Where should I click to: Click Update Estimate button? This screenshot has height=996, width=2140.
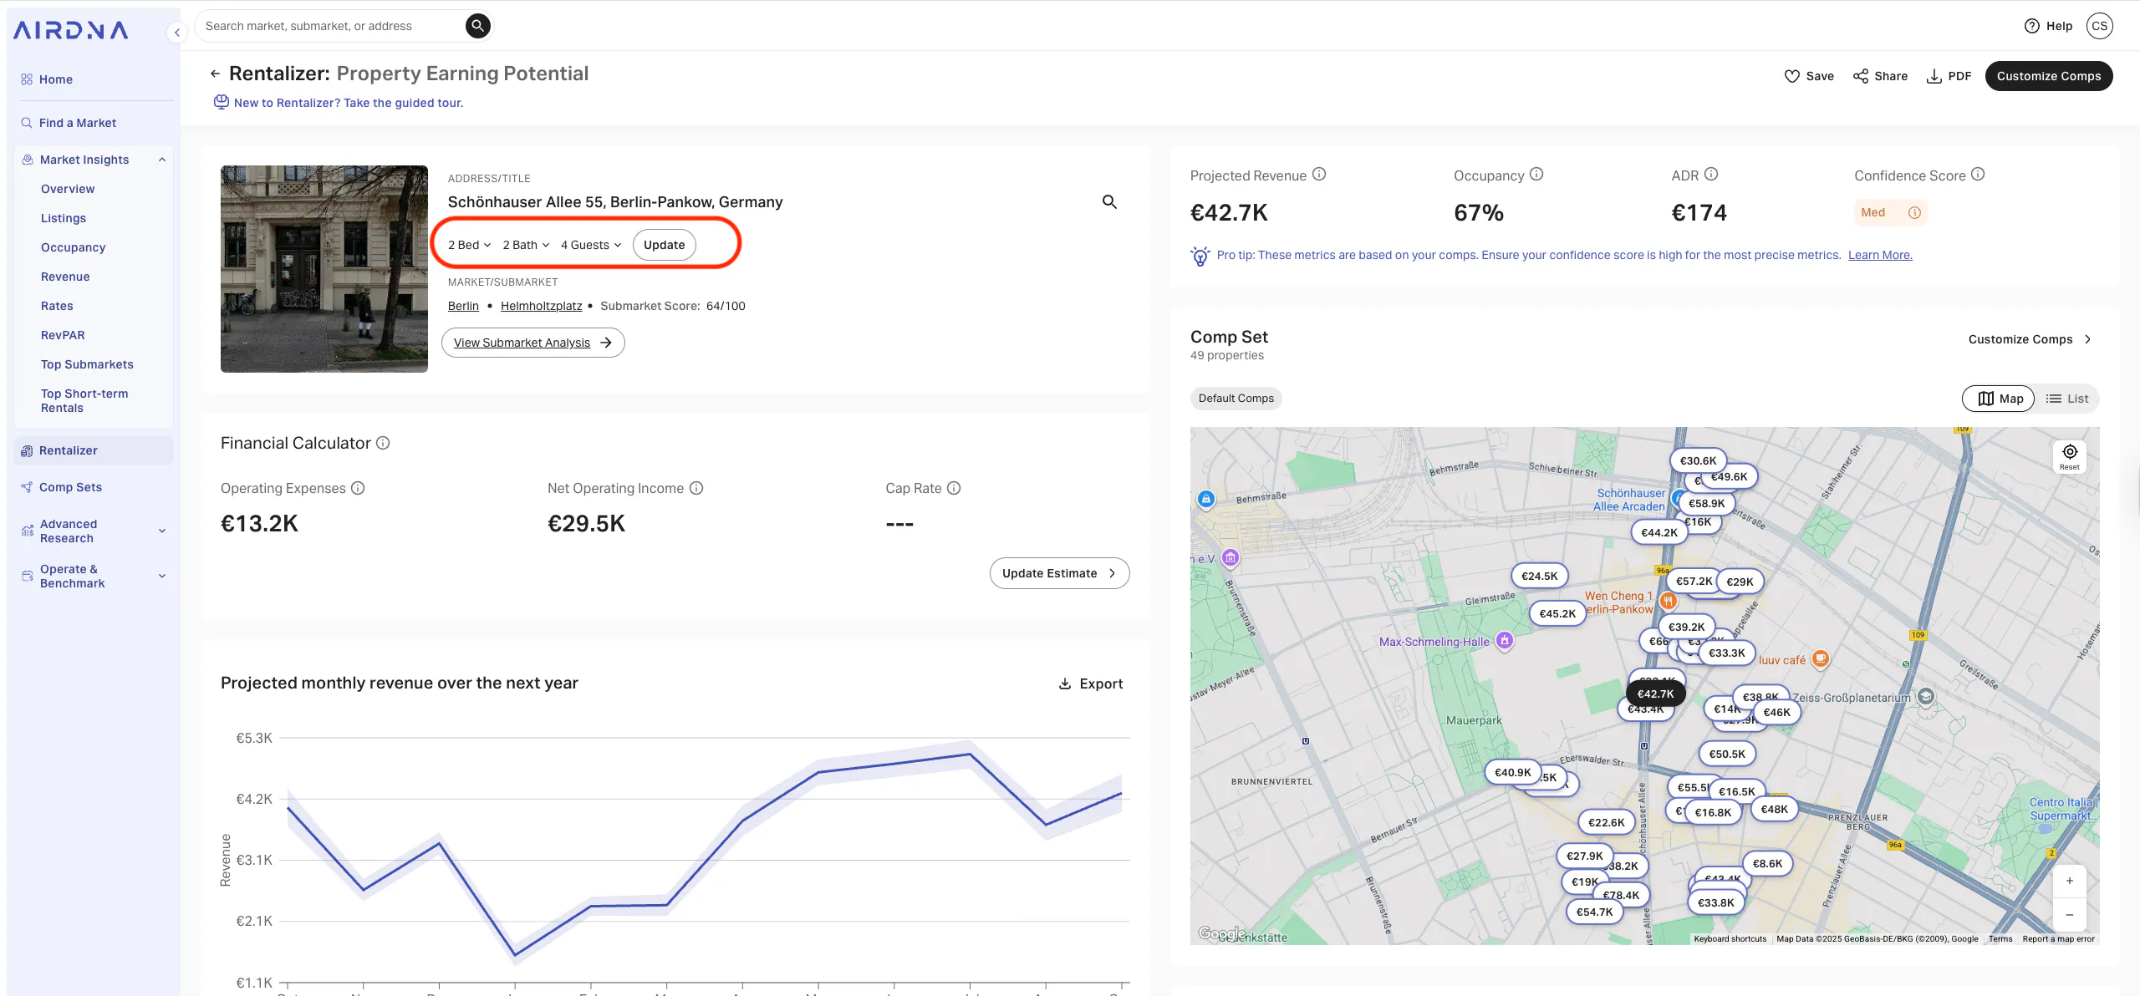[x=1059, y=573]
